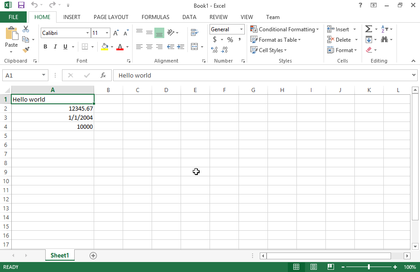Click the AutoSum sigma icon
Image resolution: width=420 pixels, height=272 pixels.
click(368, 29)
